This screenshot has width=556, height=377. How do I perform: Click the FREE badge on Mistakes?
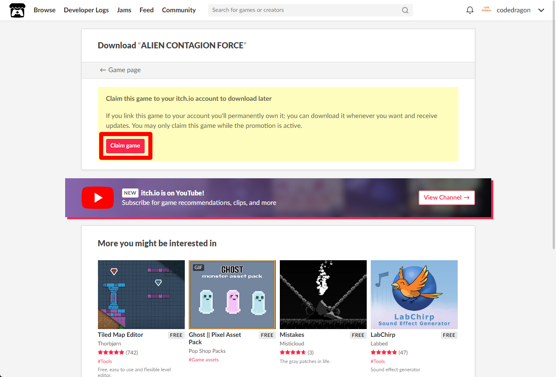tap(358, 335)
